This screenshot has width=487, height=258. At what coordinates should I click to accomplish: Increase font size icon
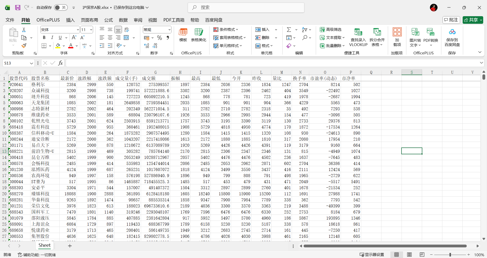point(74,38)
